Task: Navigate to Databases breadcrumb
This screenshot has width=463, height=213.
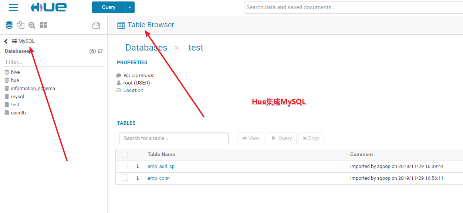Action: (x=146, y=48)
